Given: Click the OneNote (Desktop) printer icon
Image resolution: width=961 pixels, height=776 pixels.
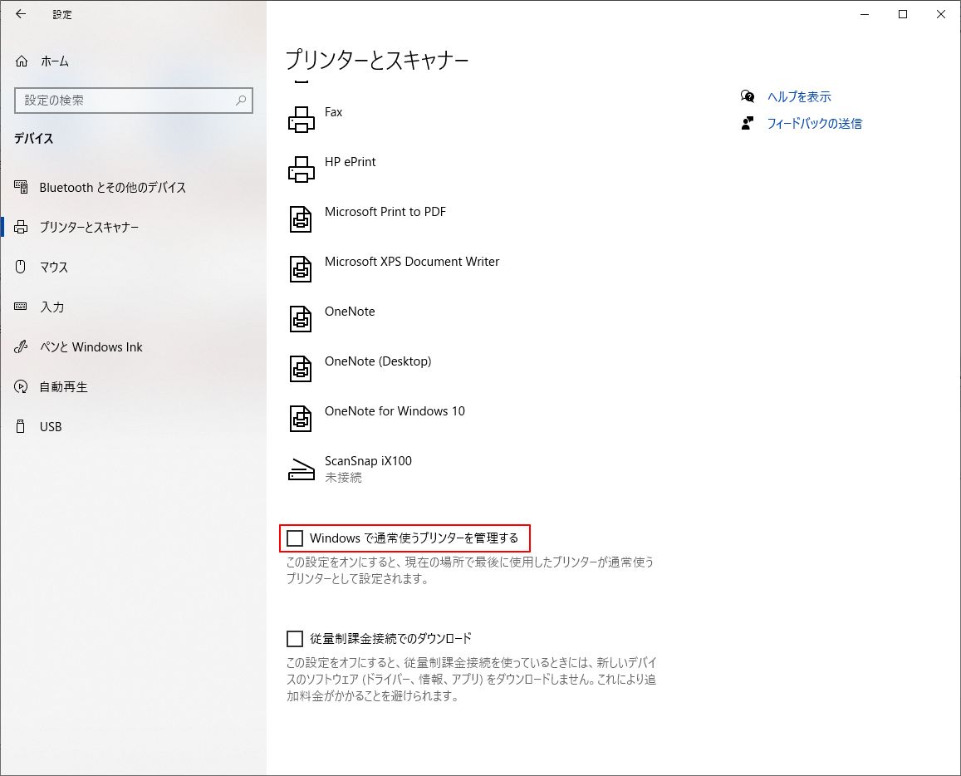Looking at the screenshot, I should 301,368.
